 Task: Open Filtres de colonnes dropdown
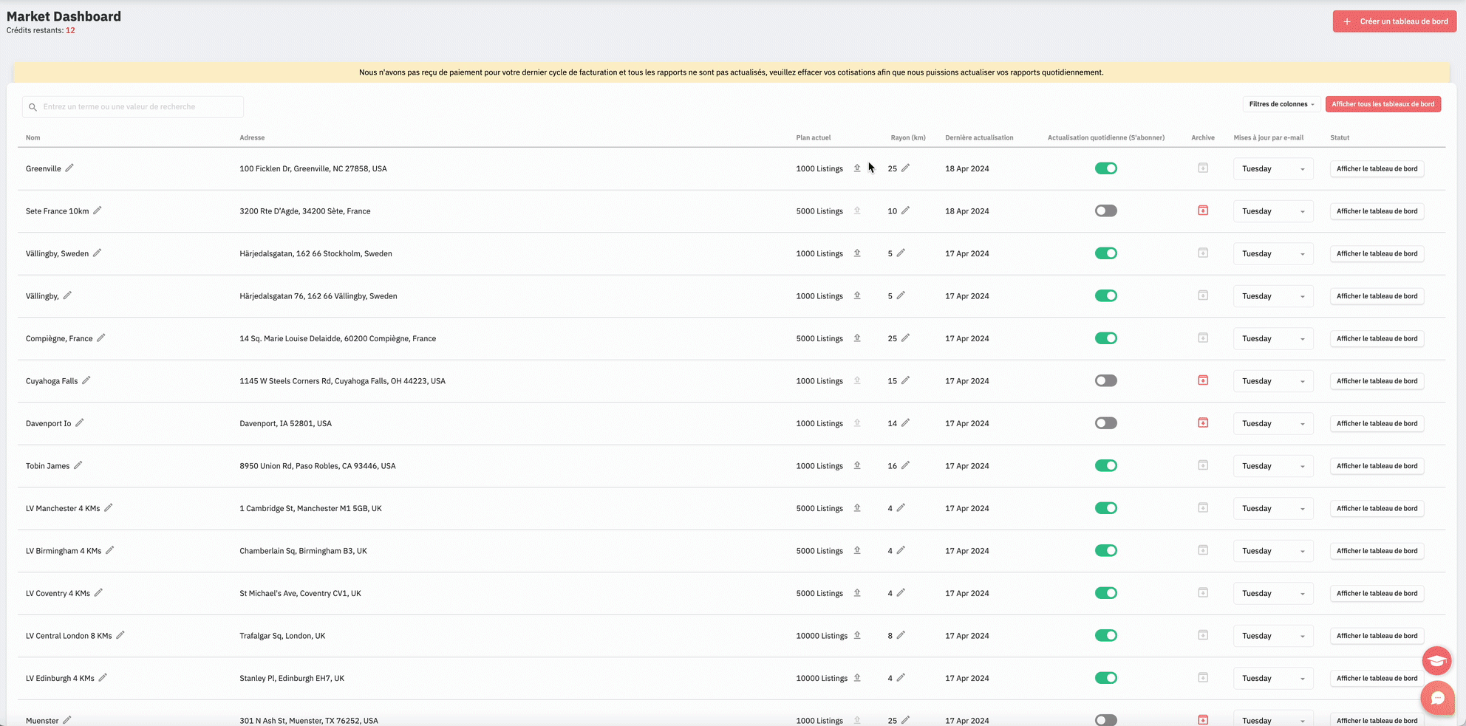pos(1281,104)
